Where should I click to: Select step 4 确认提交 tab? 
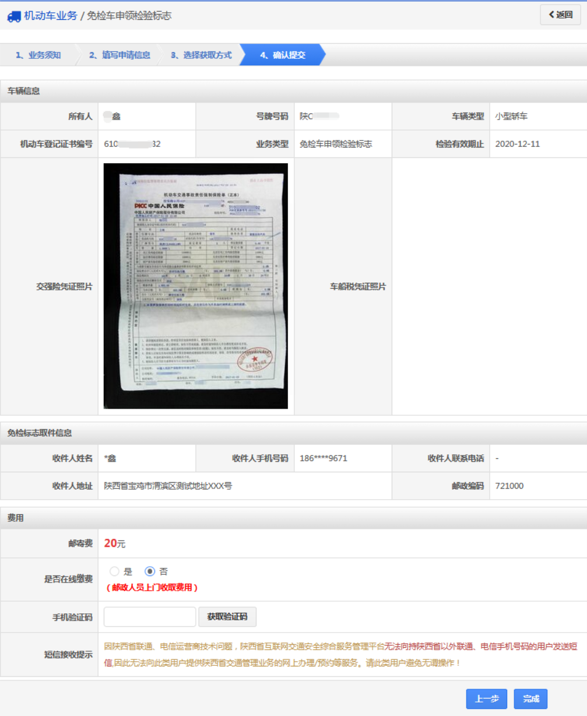282,55
